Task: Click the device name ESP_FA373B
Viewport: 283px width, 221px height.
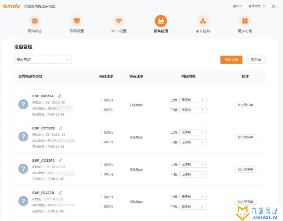Action: click(43, 193)
